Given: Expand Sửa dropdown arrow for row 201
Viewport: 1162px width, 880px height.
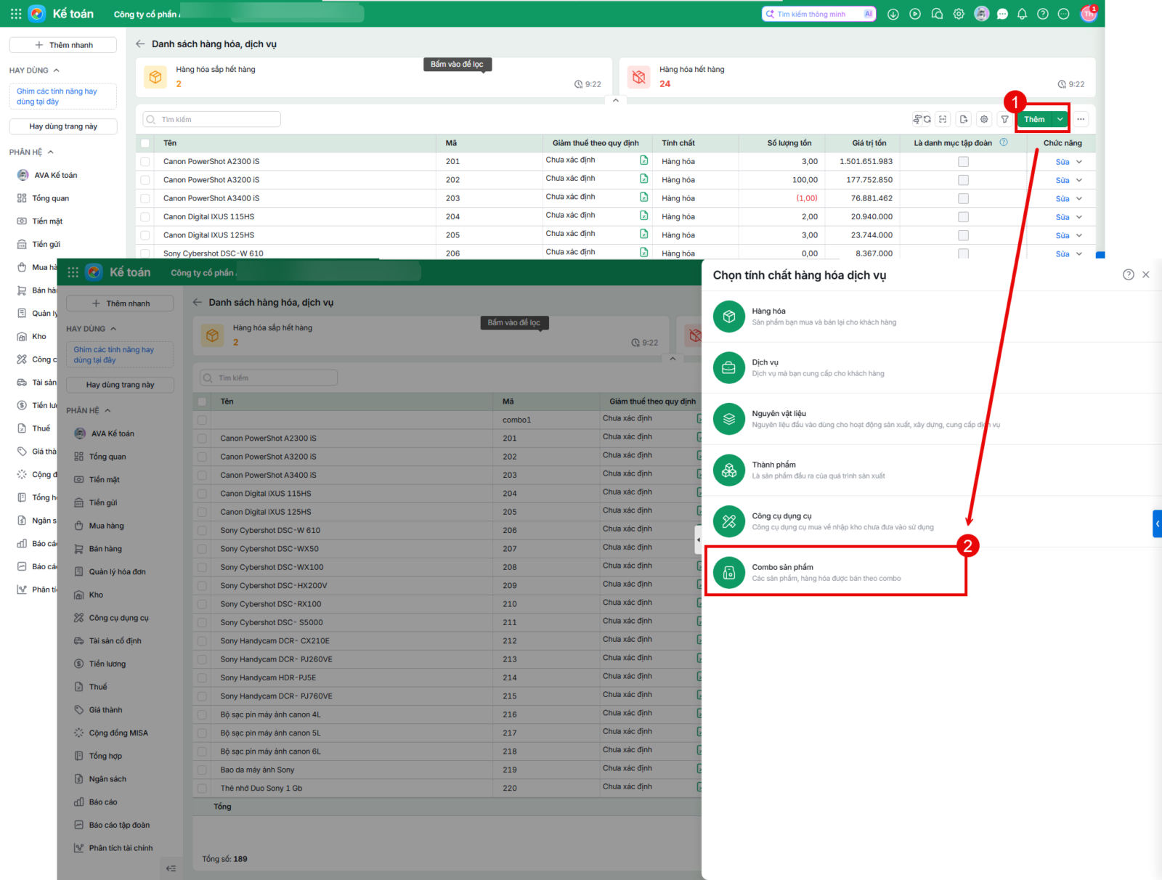Looking at the screenshot, I should (x=1079, y=162).
